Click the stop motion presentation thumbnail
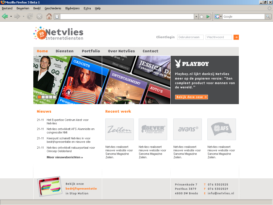Viewport: 273px width, 205px height. [50, 186]
